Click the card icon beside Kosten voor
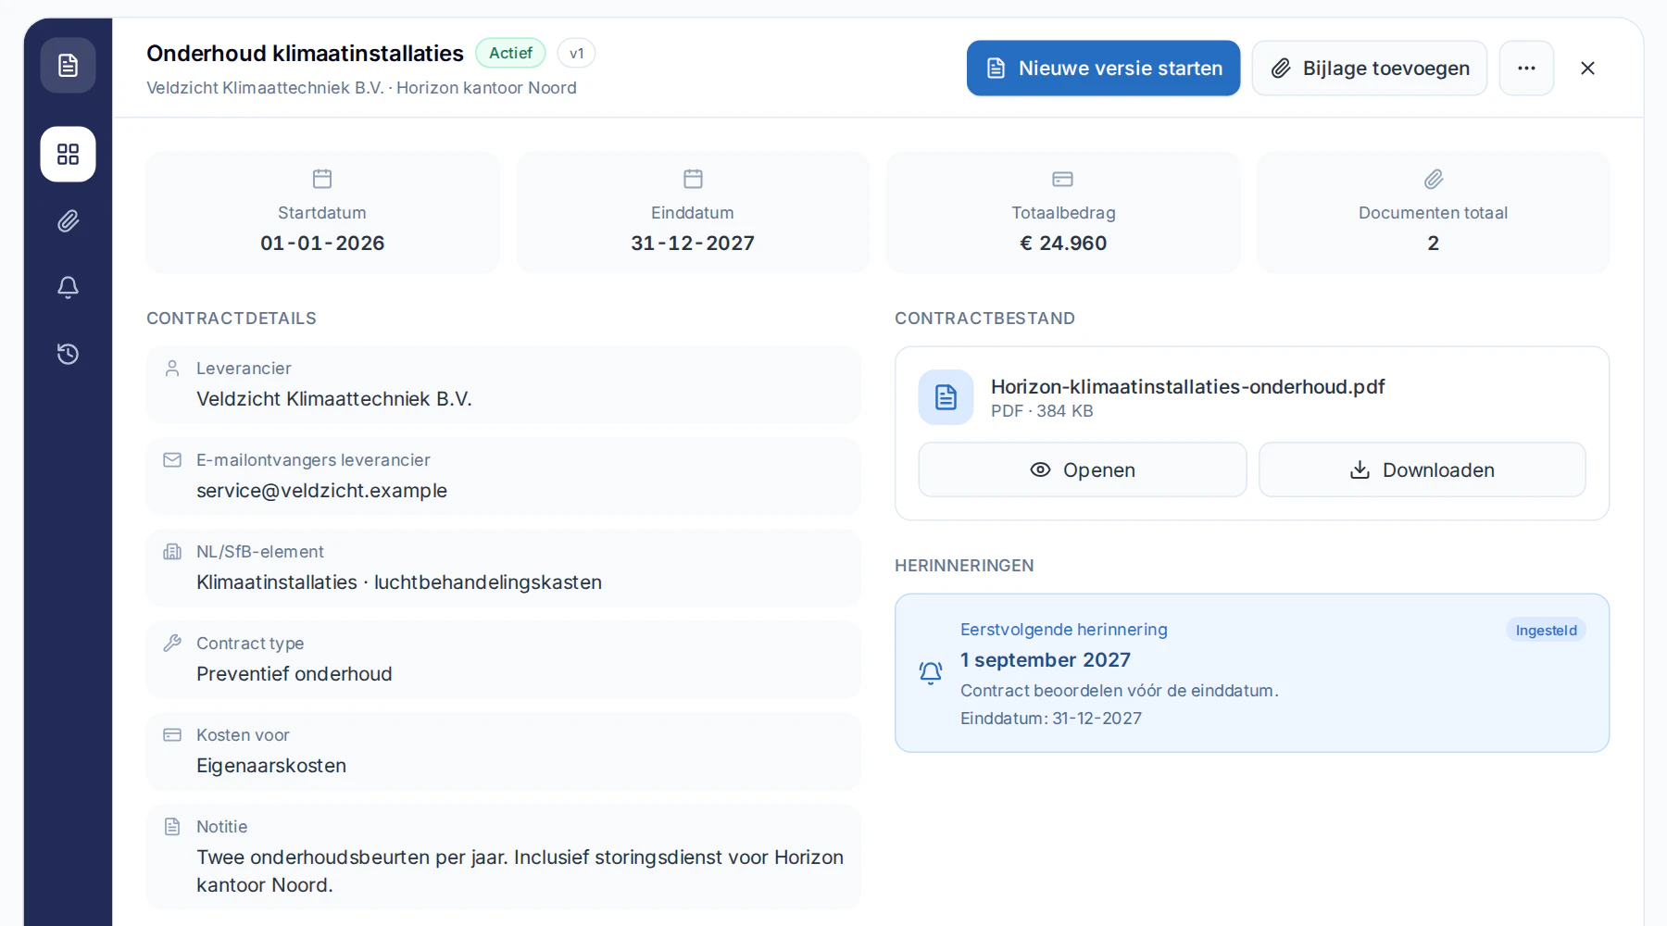Screen dimensions: 1667x926 172,735
